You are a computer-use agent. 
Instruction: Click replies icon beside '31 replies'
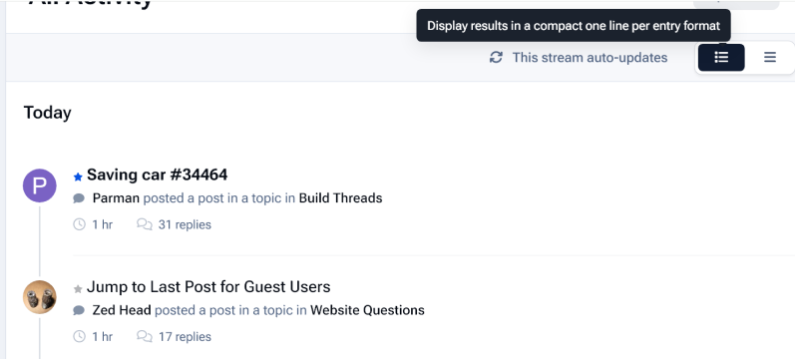point(145,224)
